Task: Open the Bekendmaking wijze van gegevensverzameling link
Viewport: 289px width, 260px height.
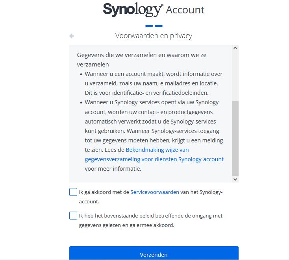Action: [154, 155]
